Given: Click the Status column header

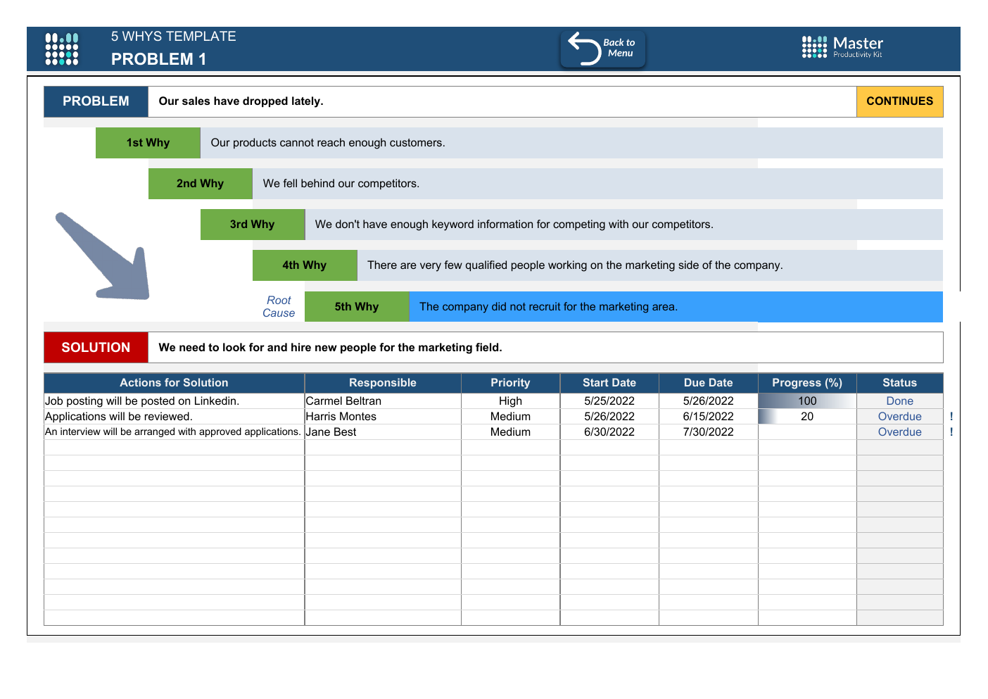Looking at the screenshot, I should (899, 383).
